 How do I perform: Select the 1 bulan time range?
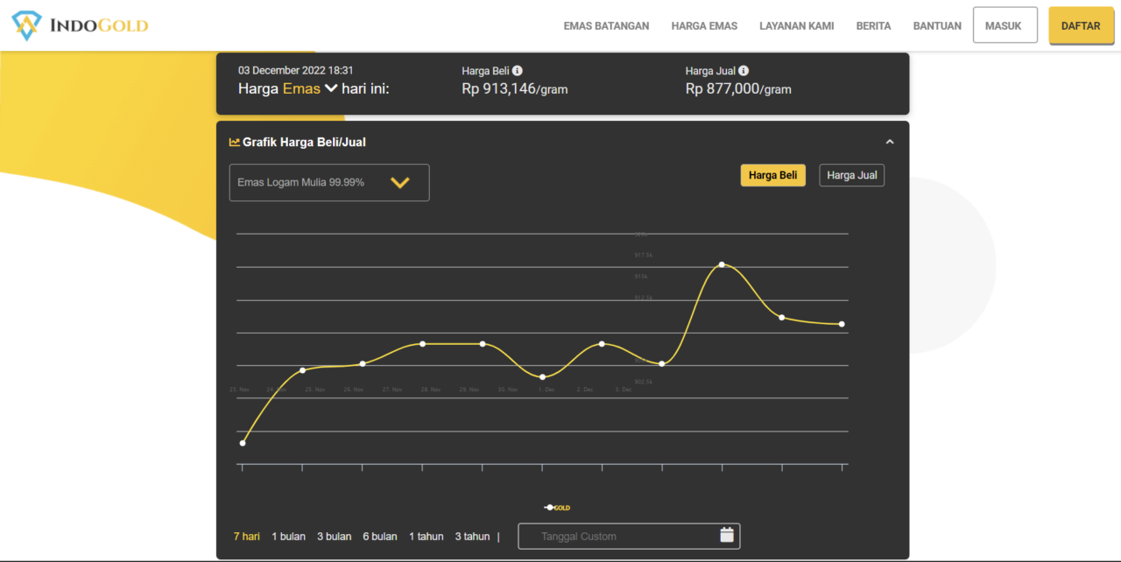click(x=288, y=537)
